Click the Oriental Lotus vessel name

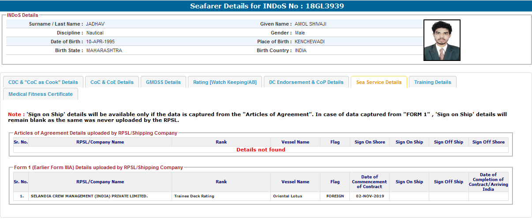288,196
